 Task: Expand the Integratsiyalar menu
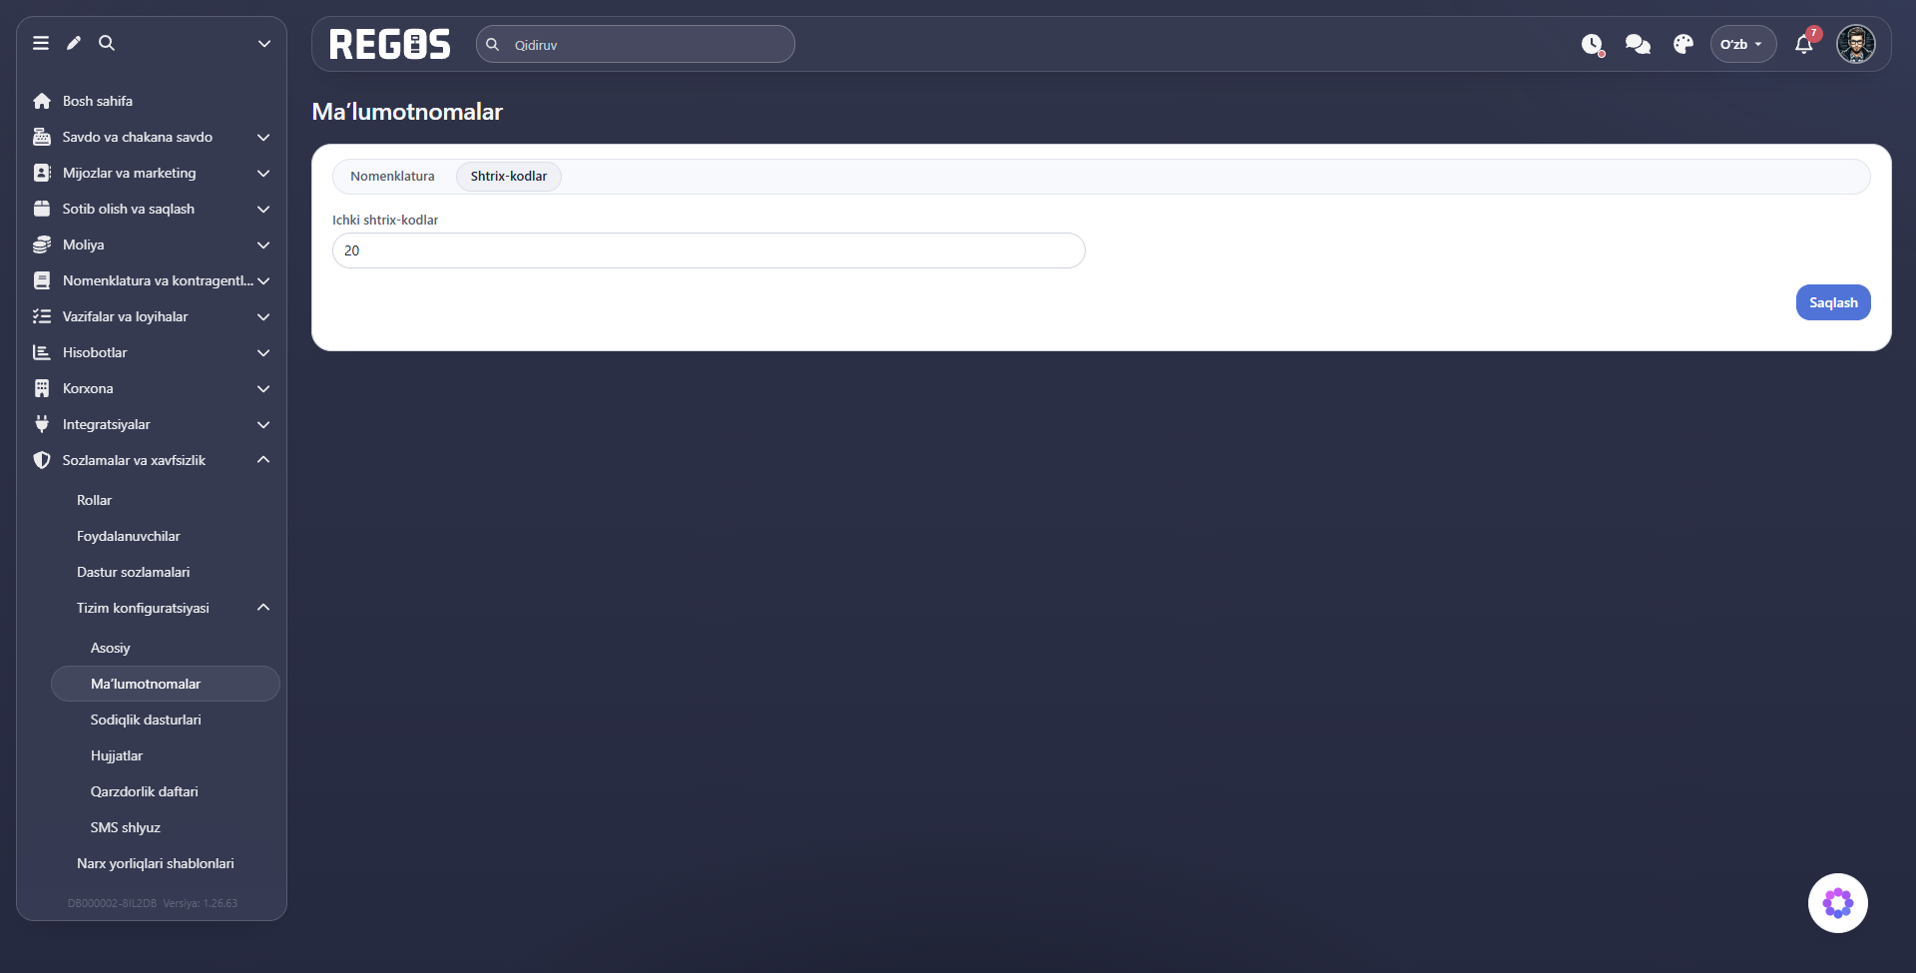(x=152, y=424)
